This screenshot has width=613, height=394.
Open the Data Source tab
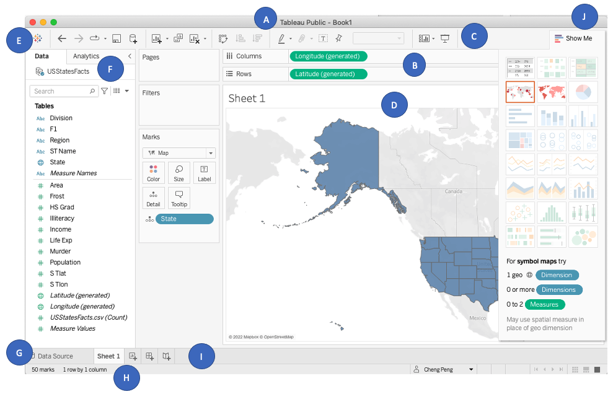pos(55,356)
